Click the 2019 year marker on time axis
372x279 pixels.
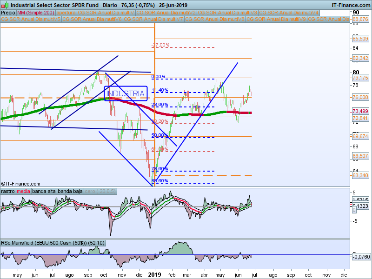pos(154,275)
